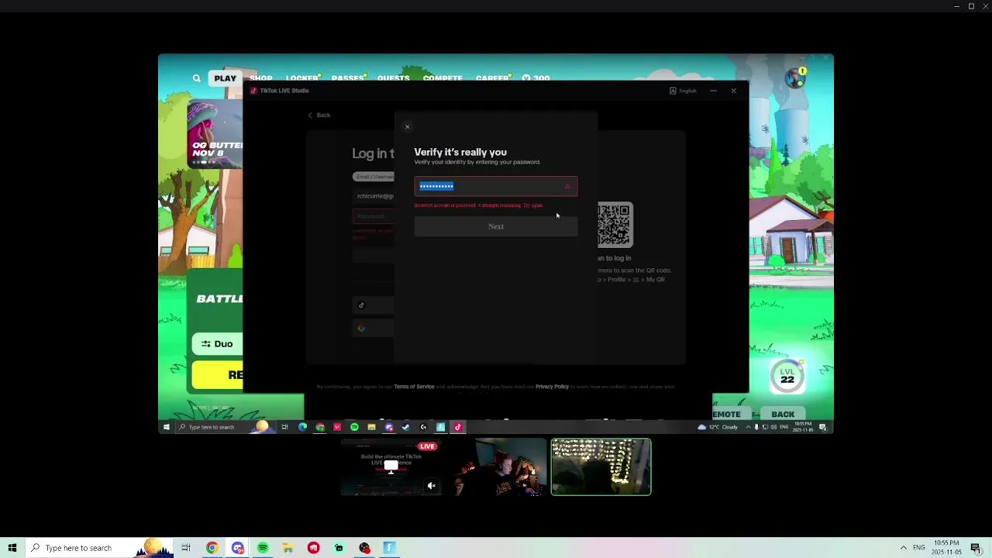992x558 pixels.
Task: Click the OG Butter news thumbnail
Action: click(x=215, y=134)
